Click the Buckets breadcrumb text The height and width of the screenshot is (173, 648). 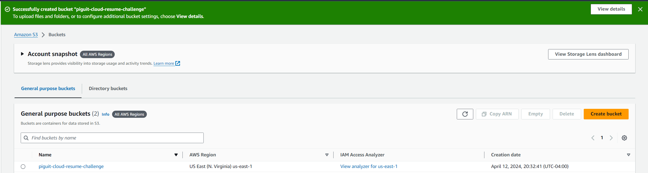coord(57,35)
